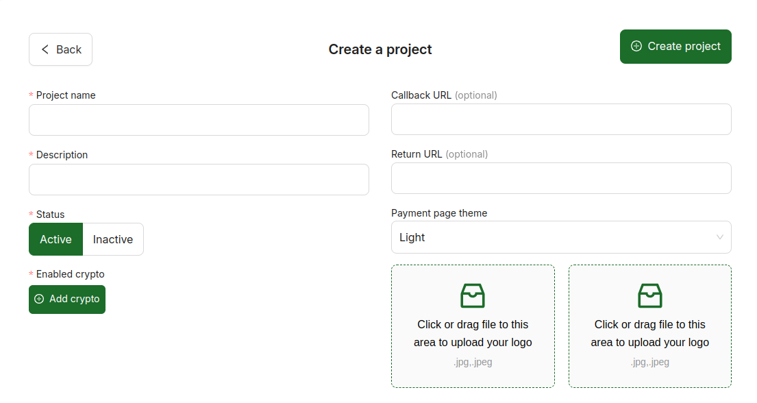Click the plus-circle icon on Add crypto
The height and width of the screenshot is (403, 757).
39,299
